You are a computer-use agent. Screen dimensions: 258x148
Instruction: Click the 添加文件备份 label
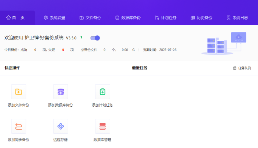click(x=18, y=105)
